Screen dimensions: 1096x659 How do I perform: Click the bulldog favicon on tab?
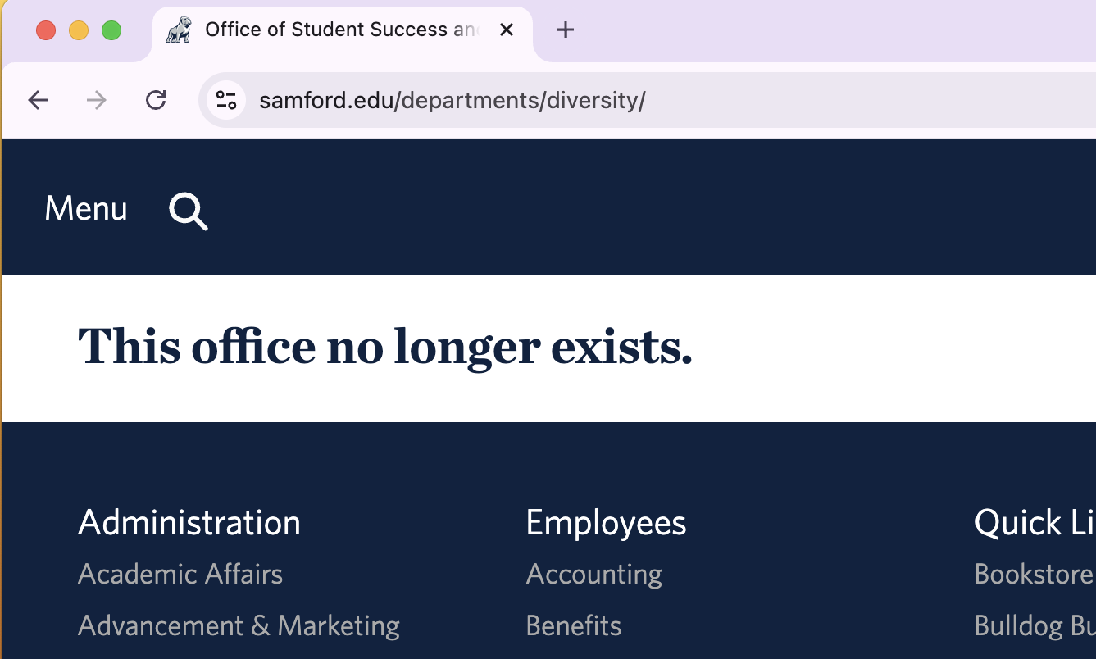coord(179,30)
